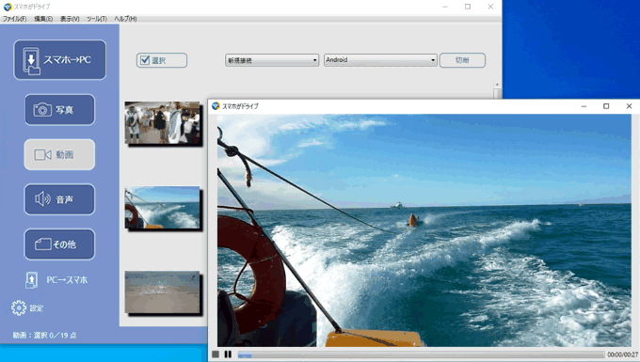Image resolution: width=640 pixels, height=362 pixels.
Task: Switch to PC→スマホ transfer mode
Action: [x=56, y=280]
